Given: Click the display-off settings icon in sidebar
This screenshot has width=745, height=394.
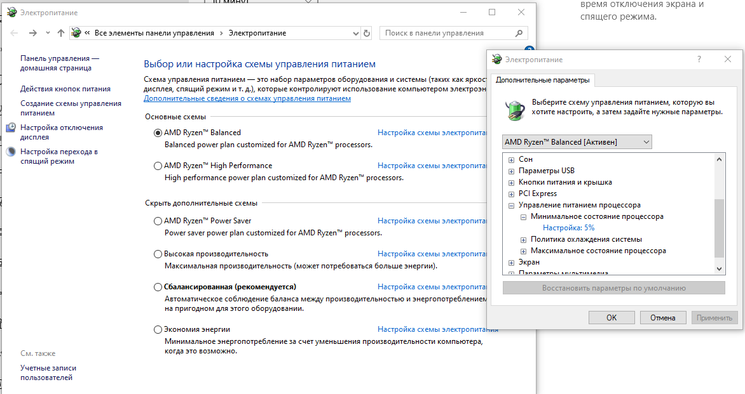Looking at the screenshot, I should click(x=11, y=128).
